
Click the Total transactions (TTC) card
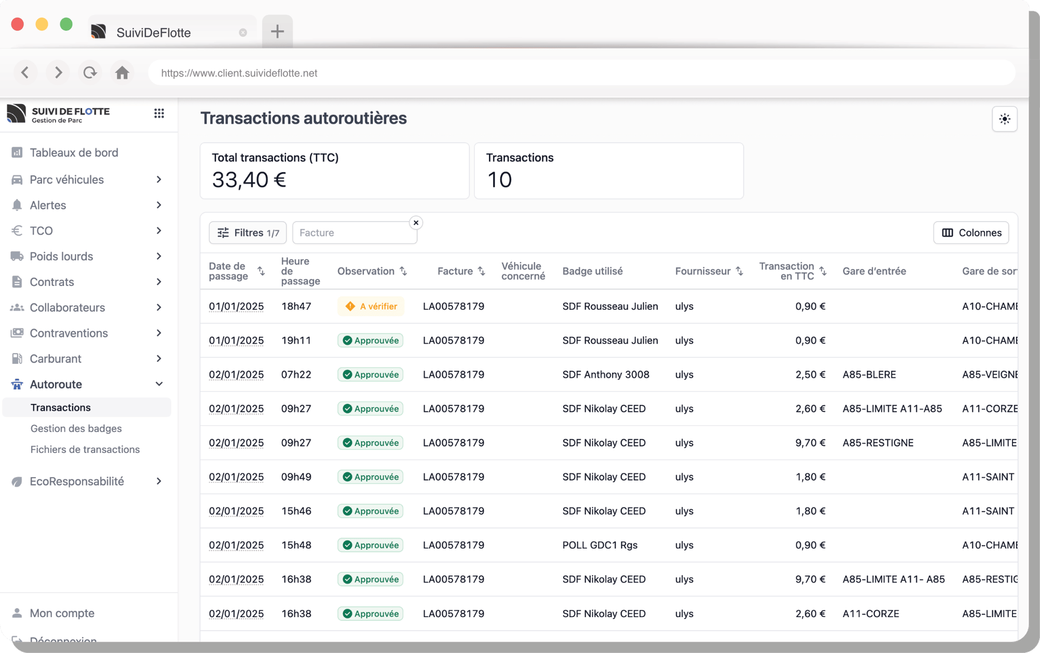click(334, 171)
